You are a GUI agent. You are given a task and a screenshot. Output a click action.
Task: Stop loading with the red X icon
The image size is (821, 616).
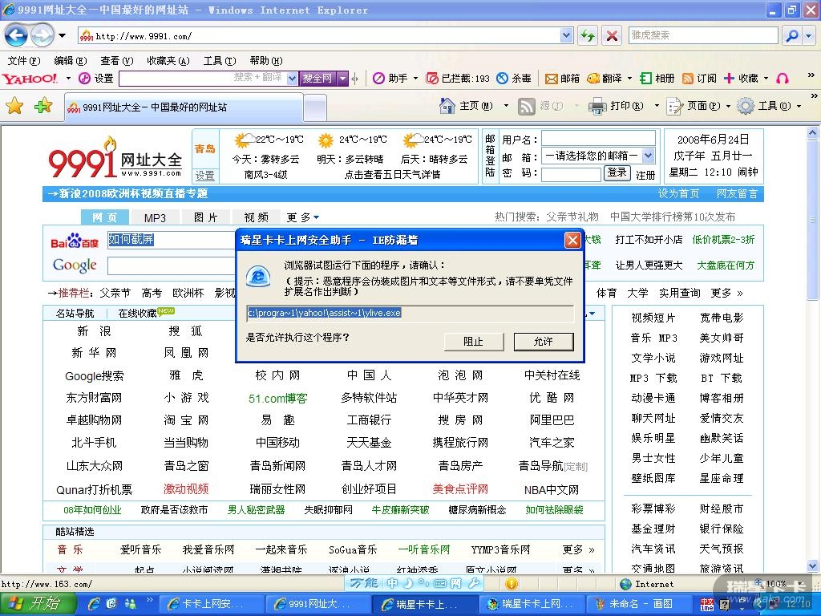tap(611, 35)
